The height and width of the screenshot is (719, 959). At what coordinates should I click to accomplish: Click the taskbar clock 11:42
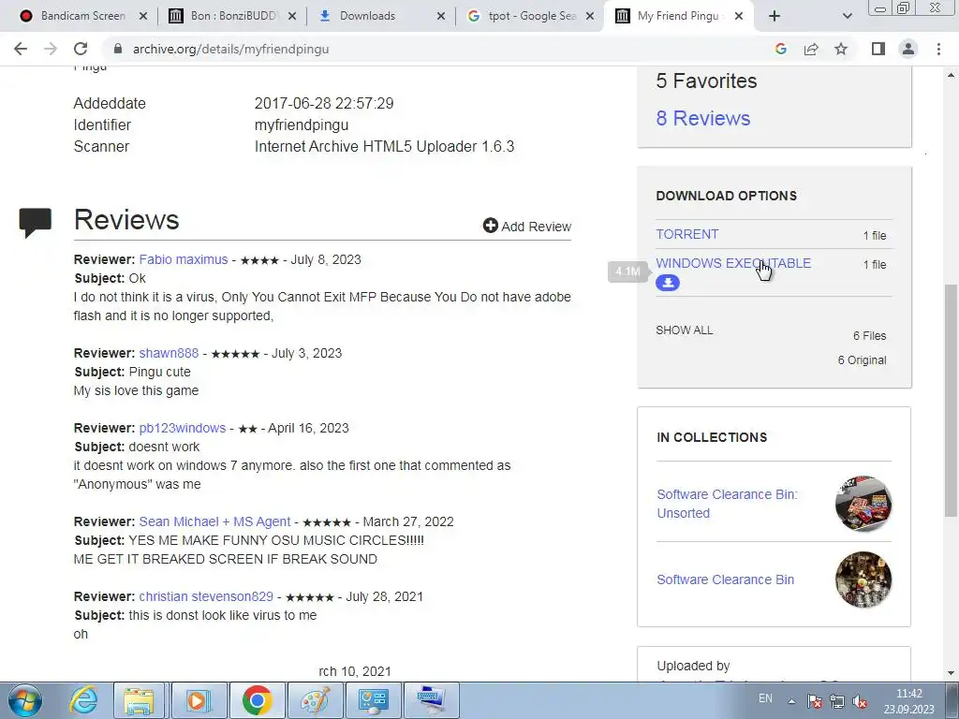[x=908, y=701]
